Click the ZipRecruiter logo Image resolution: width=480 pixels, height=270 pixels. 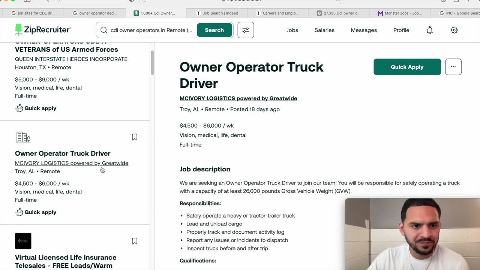(x=43, y=30)
